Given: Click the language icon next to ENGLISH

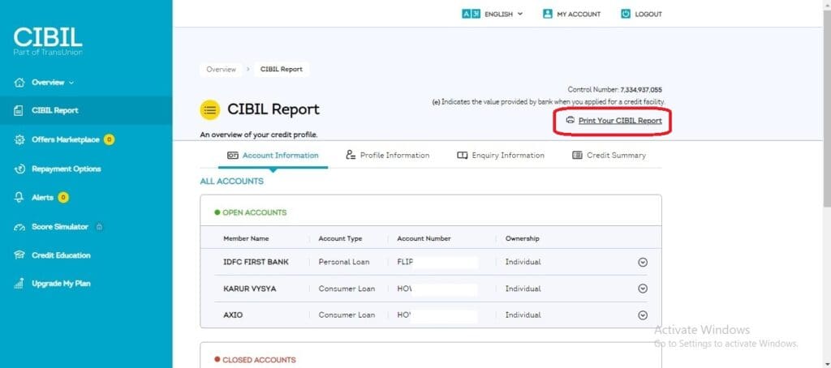Looking at the screenshot, I should pos(471,15).
